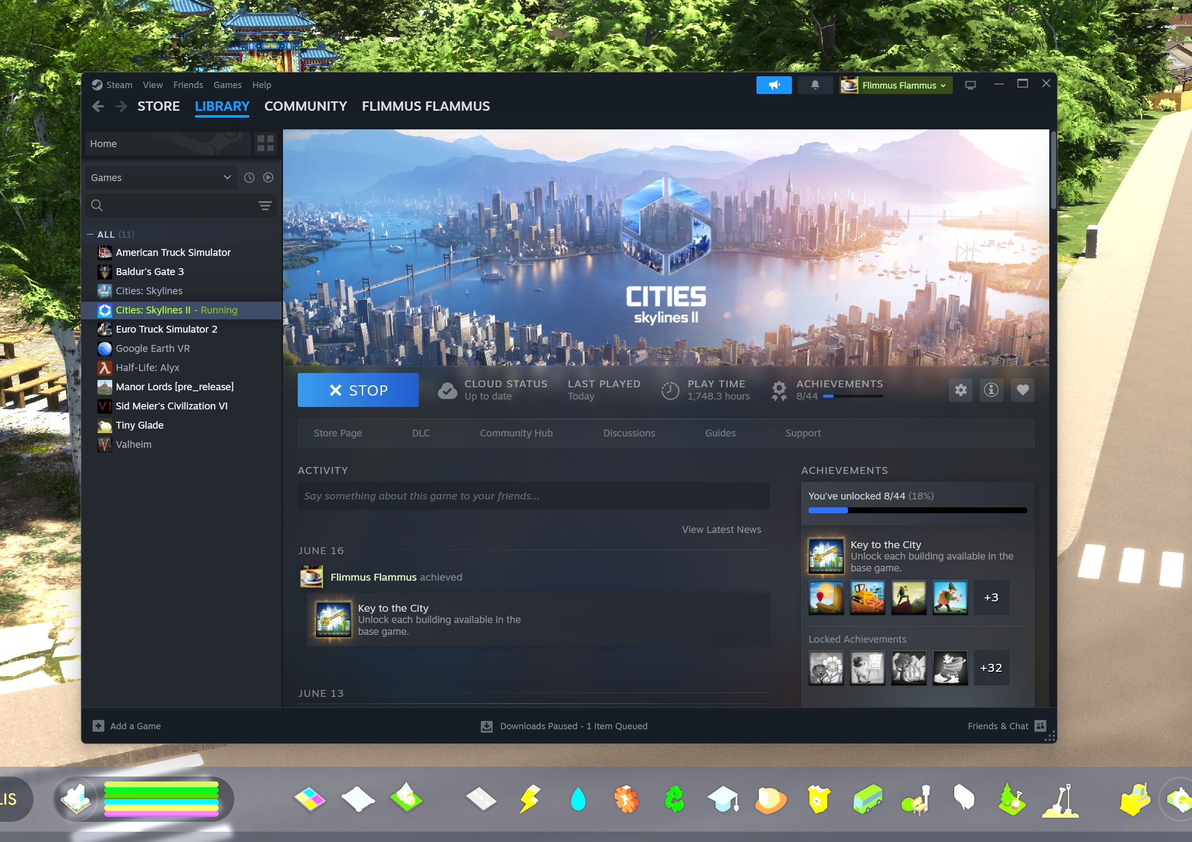The width and height of the screenshot is (1192, 842).
Task: Open game settings gear icon
Action: click(961, 390)
